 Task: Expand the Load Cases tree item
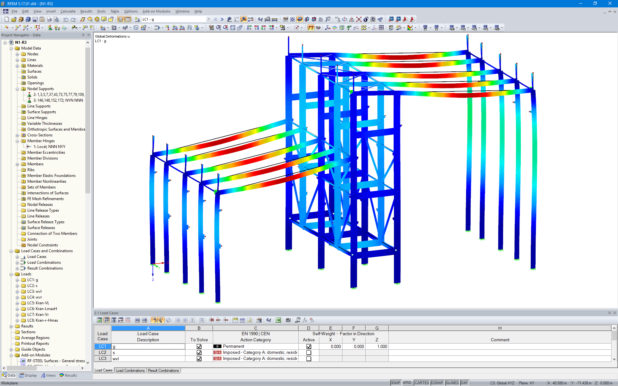[17, 256]
